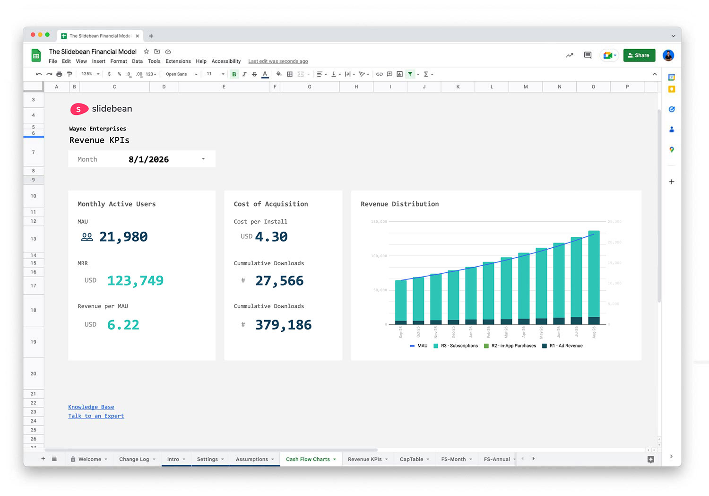Open the functions (sigma) menu

coord(426,74)
